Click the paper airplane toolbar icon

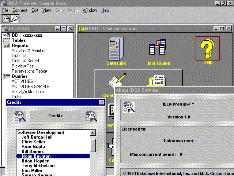click(x=15, y=19)
